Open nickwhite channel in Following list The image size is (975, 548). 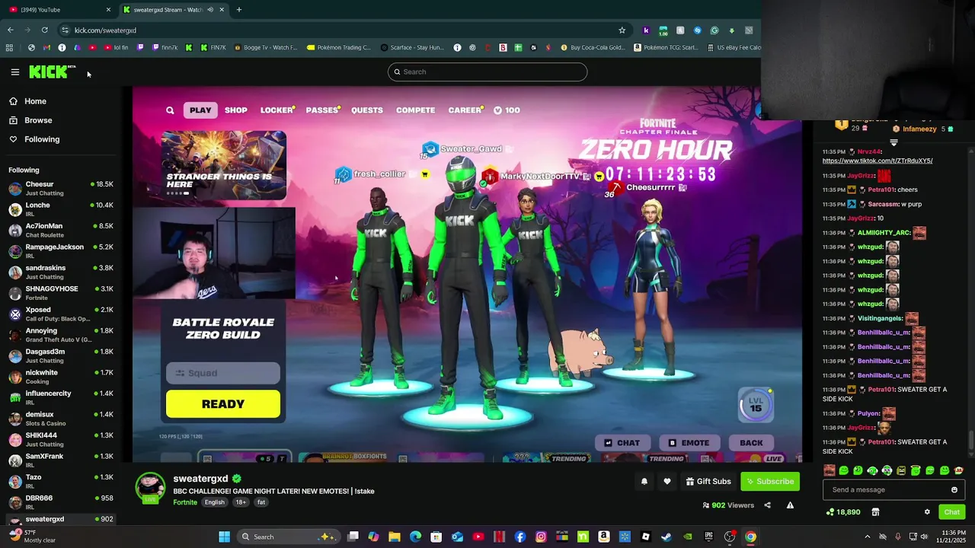(61, 377)
